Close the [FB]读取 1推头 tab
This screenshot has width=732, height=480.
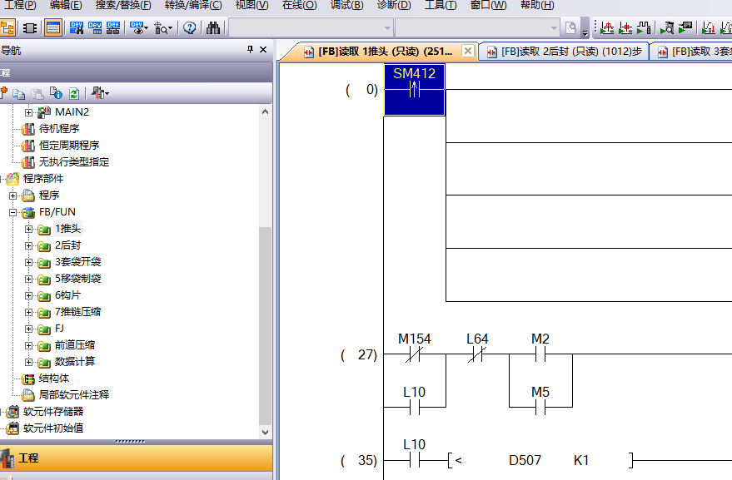coord(467,52)
